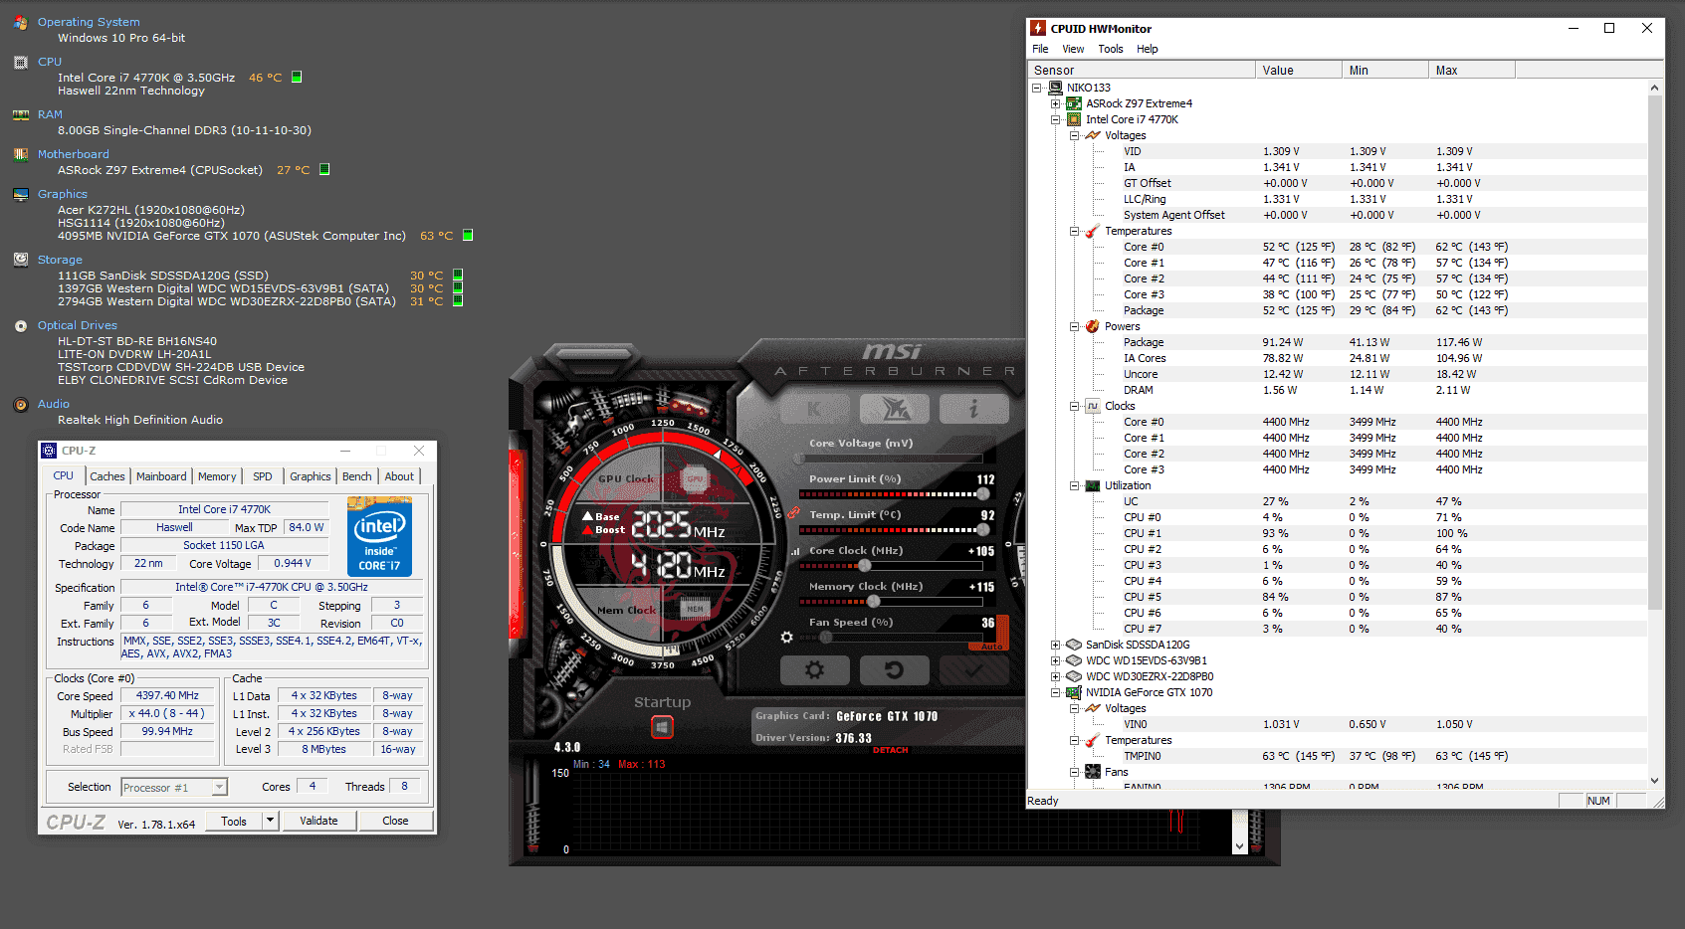The height and width of the screenshot is (929, 1685).
Task: Open the Motherboard section link in Speccy
Action: [x=74, y=154]
